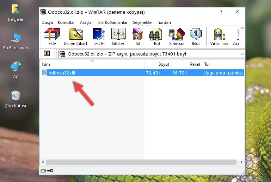
Task: Click the archive icon in address bar
Action: [63, 54]
